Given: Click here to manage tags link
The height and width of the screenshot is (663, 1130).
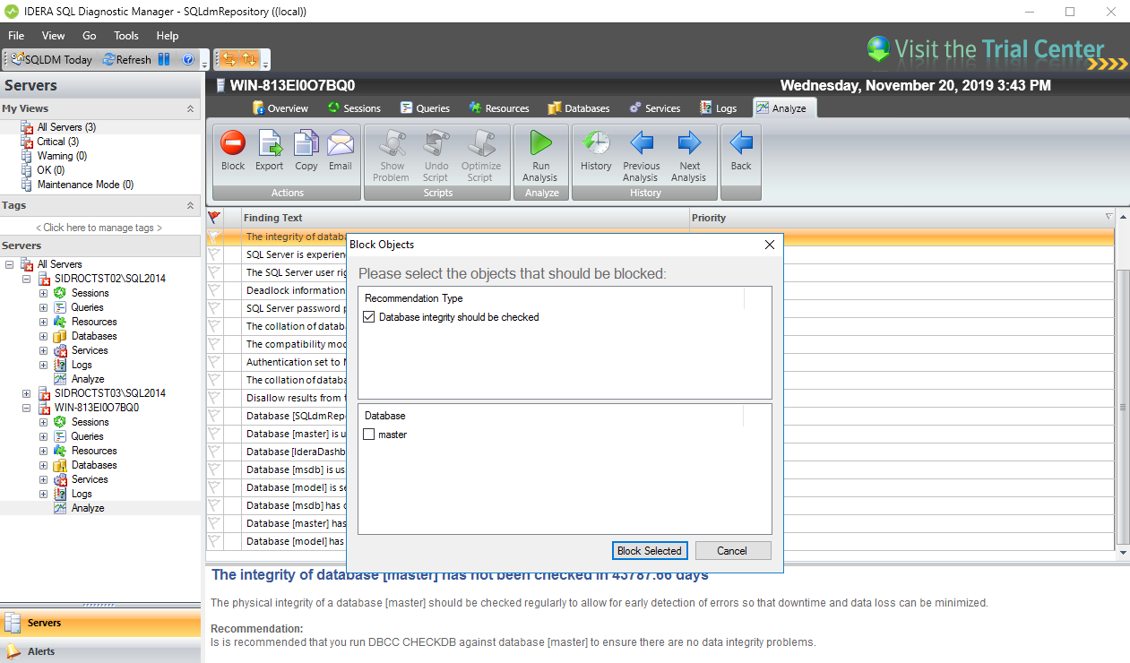Looking at the screenshot, I should [99, 228].
